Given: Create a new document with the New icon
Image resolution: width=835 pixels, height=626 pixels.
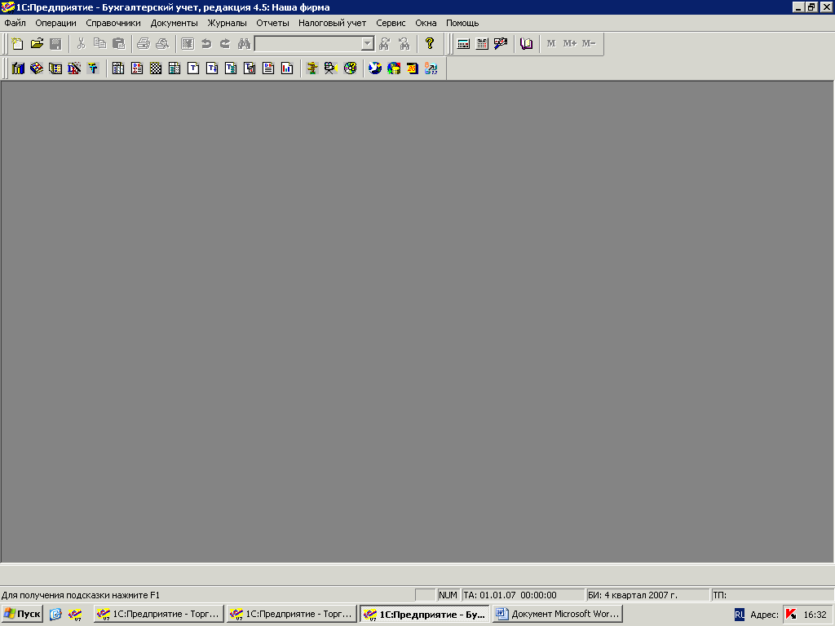Looking at the screenshot, I should [18, 44].
